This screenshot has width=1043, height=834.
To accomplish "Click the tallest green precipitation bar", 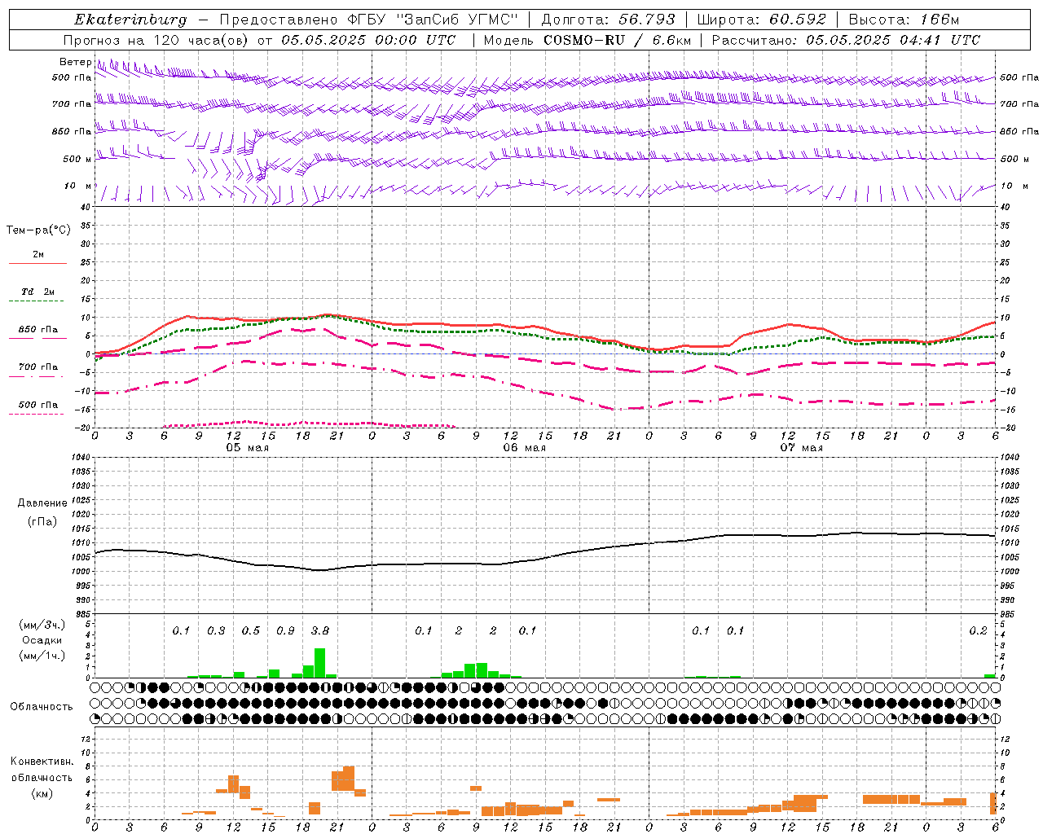I will click(320, 663).
